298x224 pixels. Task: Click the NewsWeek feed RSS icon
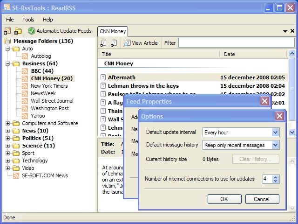click(25, 93)
